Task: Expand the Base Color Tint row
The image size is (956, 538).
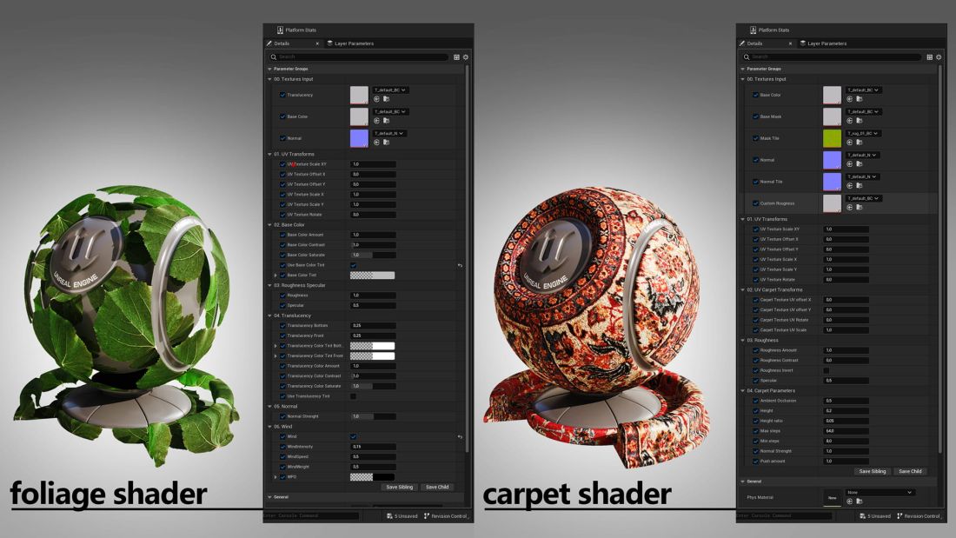Action: point(276,276)
